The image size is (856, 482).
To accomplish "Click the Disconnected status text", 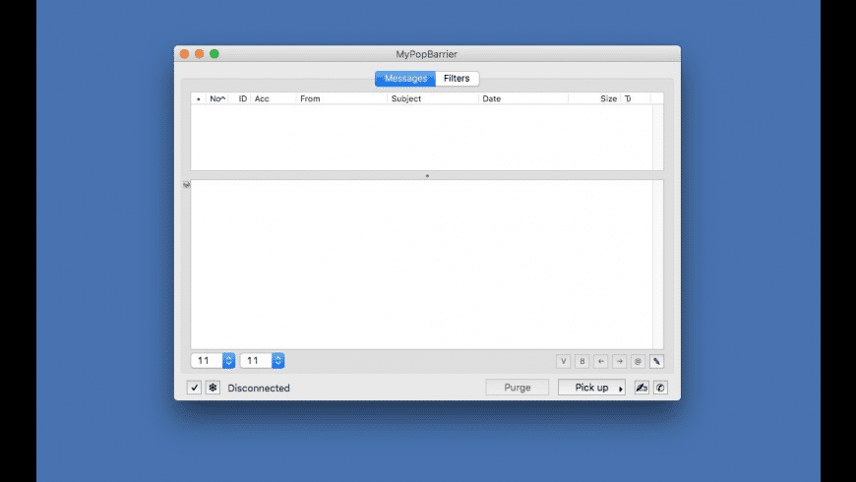I will 259,389.
